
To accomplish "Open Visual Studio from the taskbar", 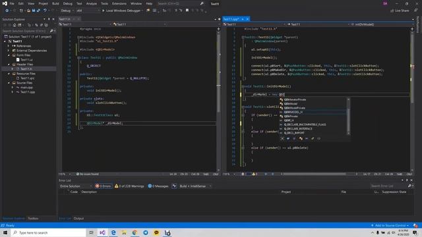I will click(x=103, y=232).
